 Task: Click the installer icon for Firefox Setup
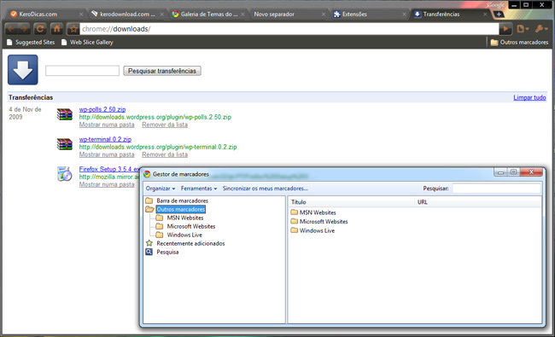(64, 174)
